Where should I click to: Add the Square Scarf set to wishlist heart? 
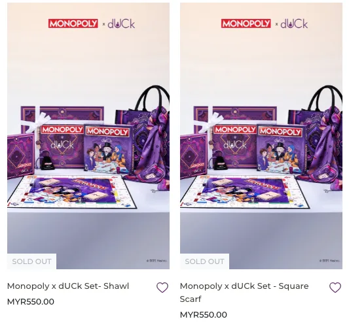pyautogui.click(x=335, y=288)
